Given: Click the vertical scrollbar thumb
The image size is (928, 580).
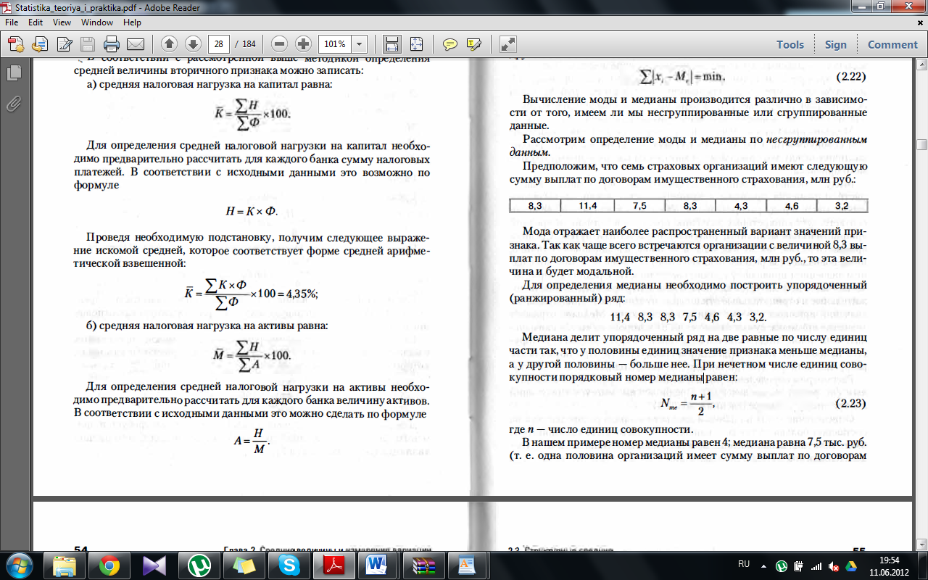Looking at the screenshot, I should (x=921, y=144).
